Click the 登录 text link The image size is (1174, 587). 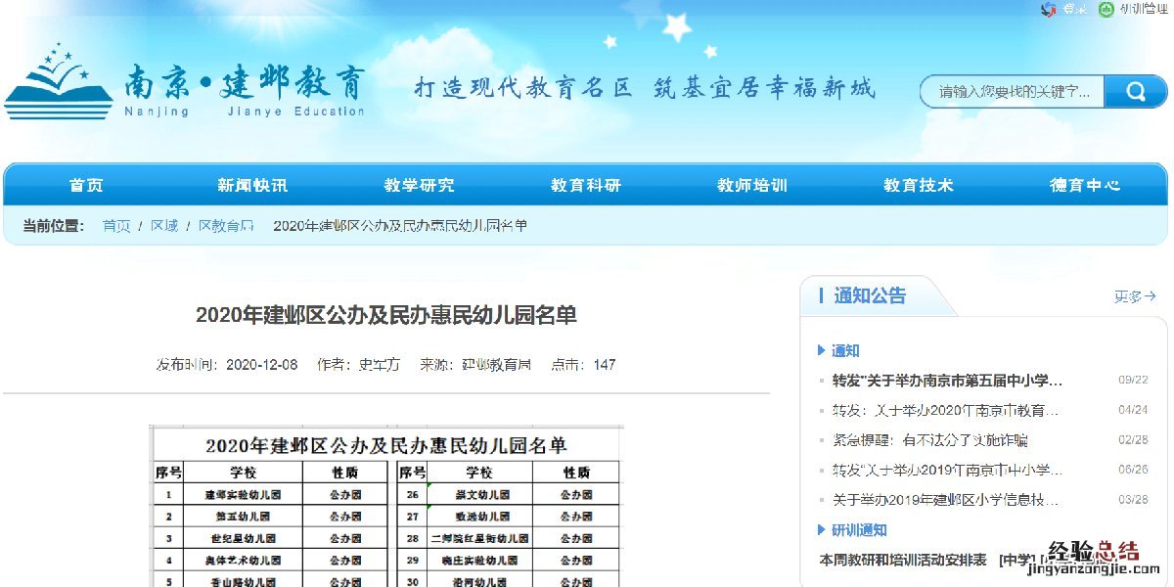point(1074,9)
